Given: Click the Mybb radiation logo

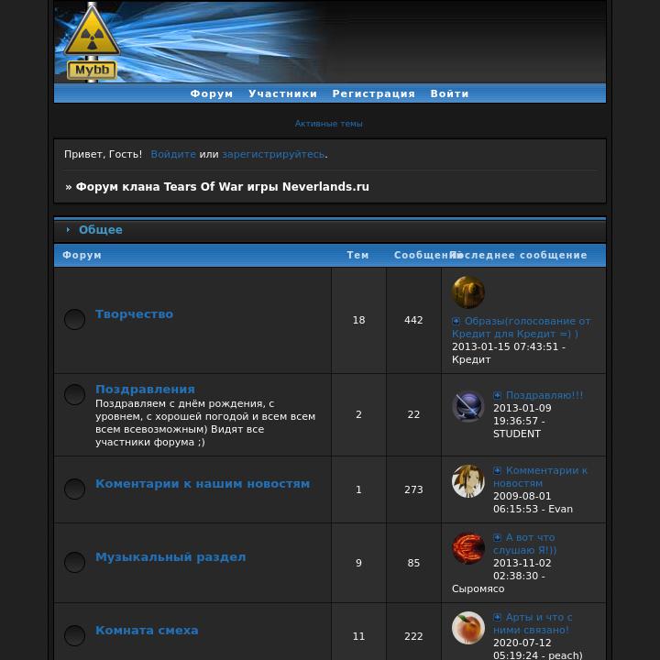Looking at the screenshot, I should (x=92, y=42).
